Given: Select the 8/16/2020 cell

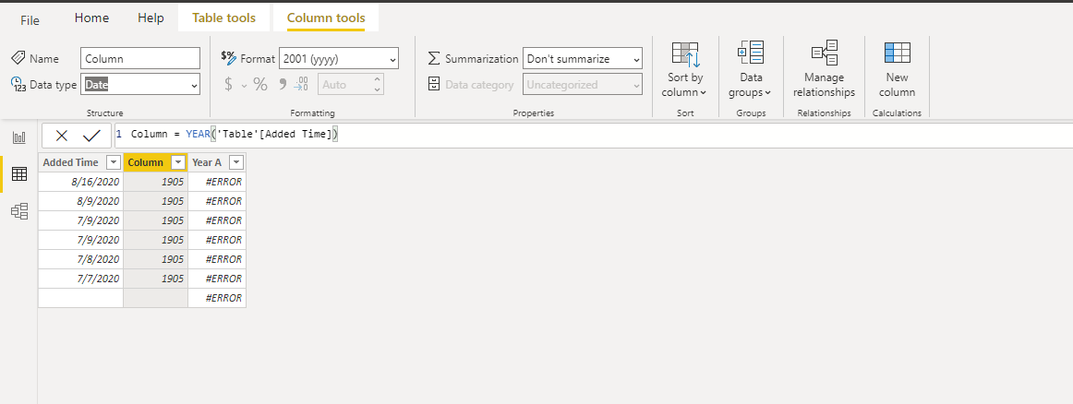Looking at the screenshot, I should (x=80, y=182).
